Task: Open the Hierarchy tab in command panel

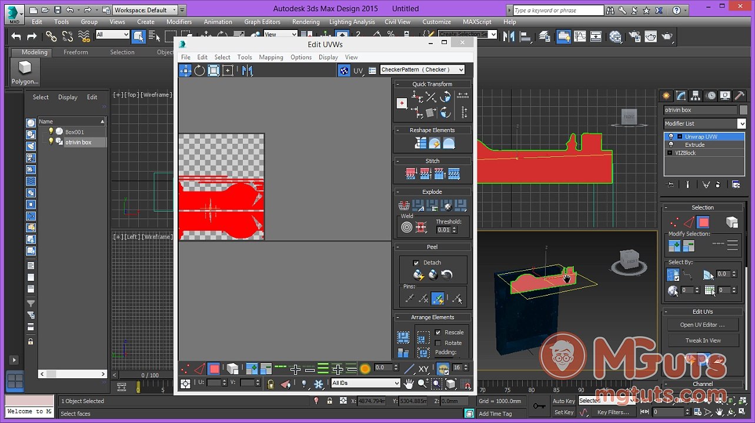Action: (696, 96)
